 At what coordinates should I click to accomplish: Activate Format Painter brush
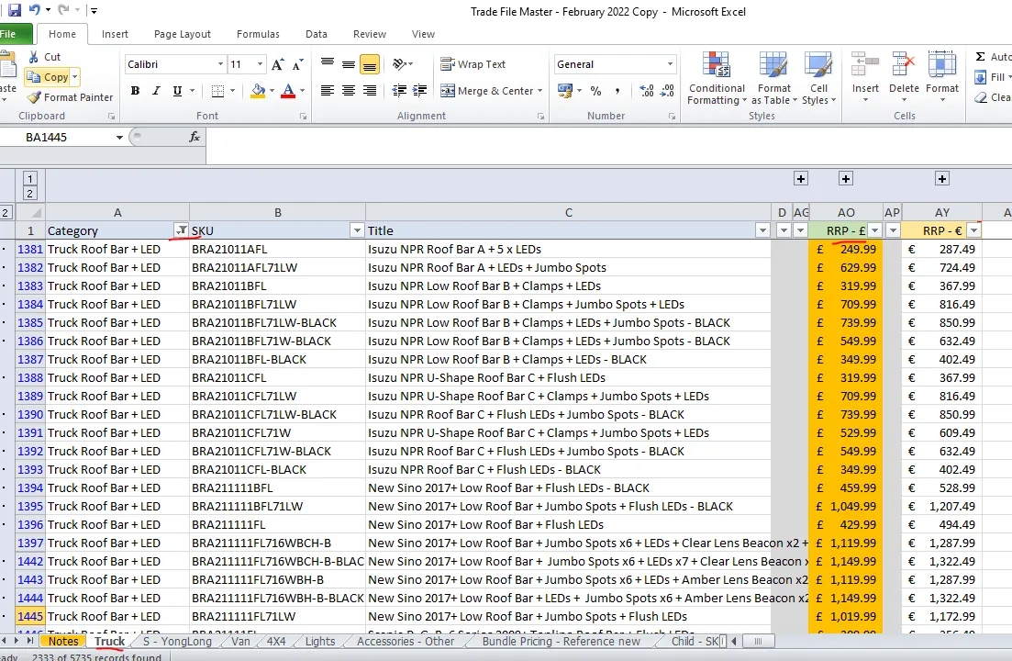70,97
